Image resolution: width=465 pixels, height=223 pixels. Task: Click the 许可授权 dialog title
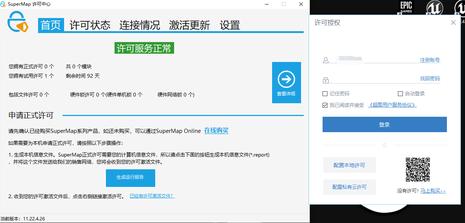[x=327, y=23]
